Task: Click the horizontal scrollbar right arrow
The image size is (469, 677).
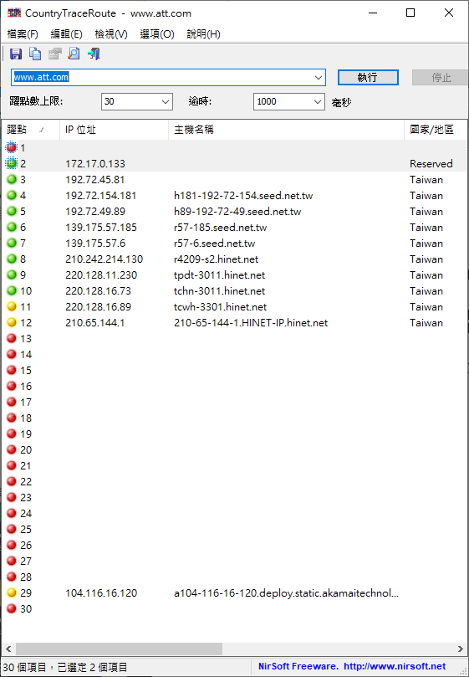Action: pyautogui.click(x=461, y=649)
